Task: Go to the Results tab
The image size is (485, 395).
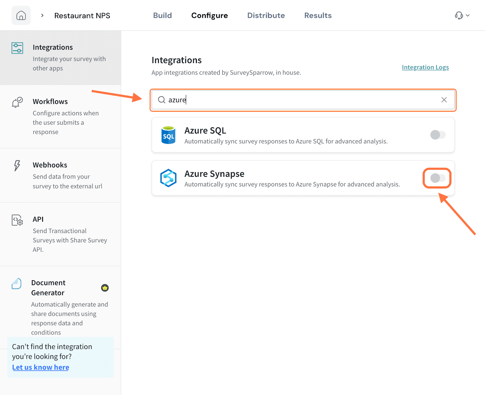Action: pos(318,15)
